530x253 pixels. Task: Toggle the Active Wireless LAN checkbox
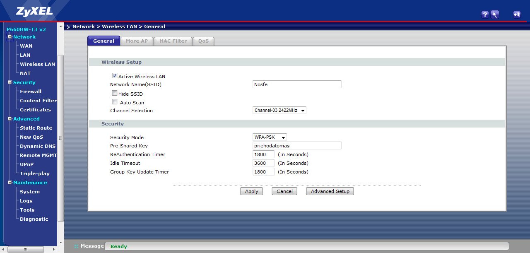tap(115, 76)
